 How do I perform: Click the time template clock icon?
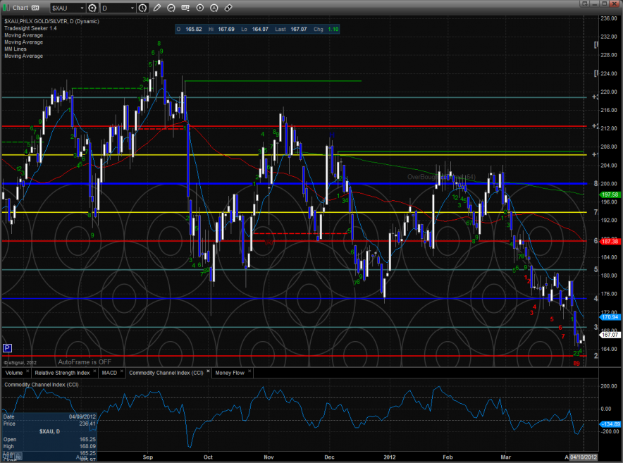point(143,8)
